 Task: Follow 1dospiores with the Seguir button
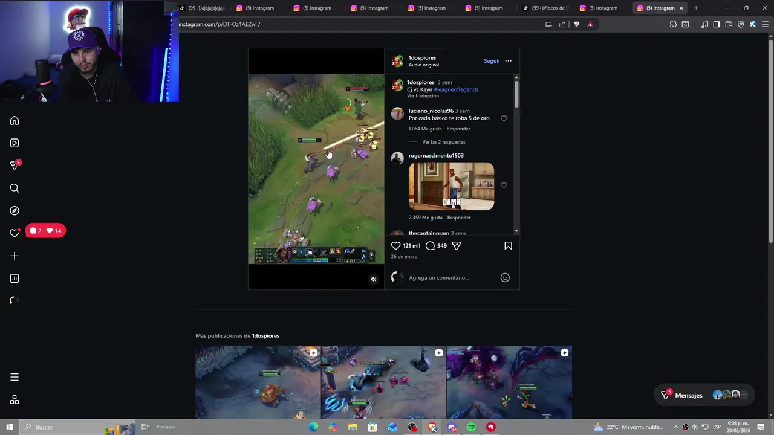coord(492,61)
